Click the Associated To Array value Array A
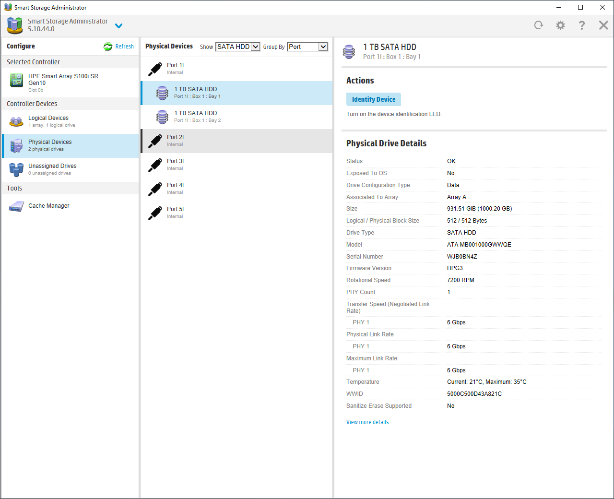Viewport: 614px width, 499px height. [x=457, y=197]
